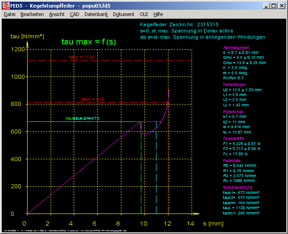Open the CAD menu

75,14
